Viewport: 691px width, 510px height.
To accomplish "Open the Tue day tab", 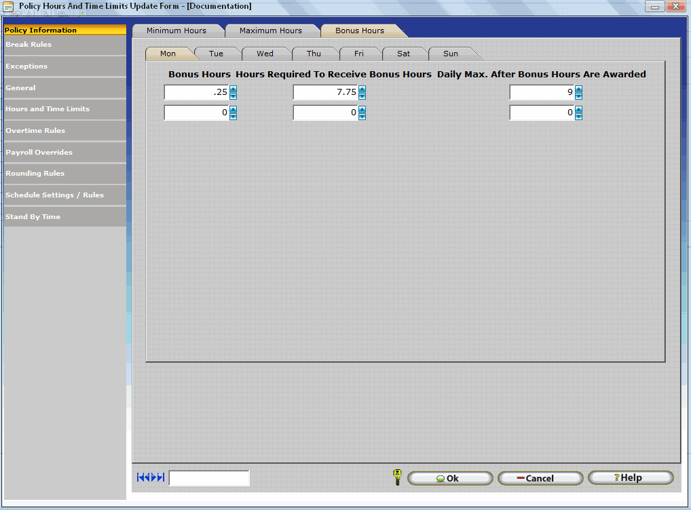I will tap(216, 54).
